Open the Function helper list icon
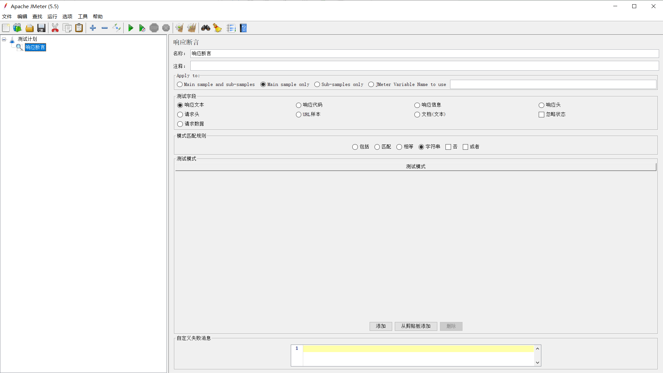 click(x=231, y=28)
